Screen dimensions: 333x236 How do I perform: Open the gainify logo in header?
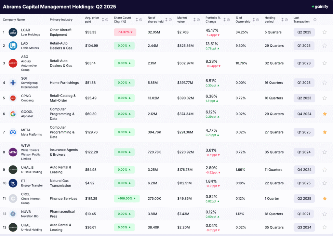point(320,7)
